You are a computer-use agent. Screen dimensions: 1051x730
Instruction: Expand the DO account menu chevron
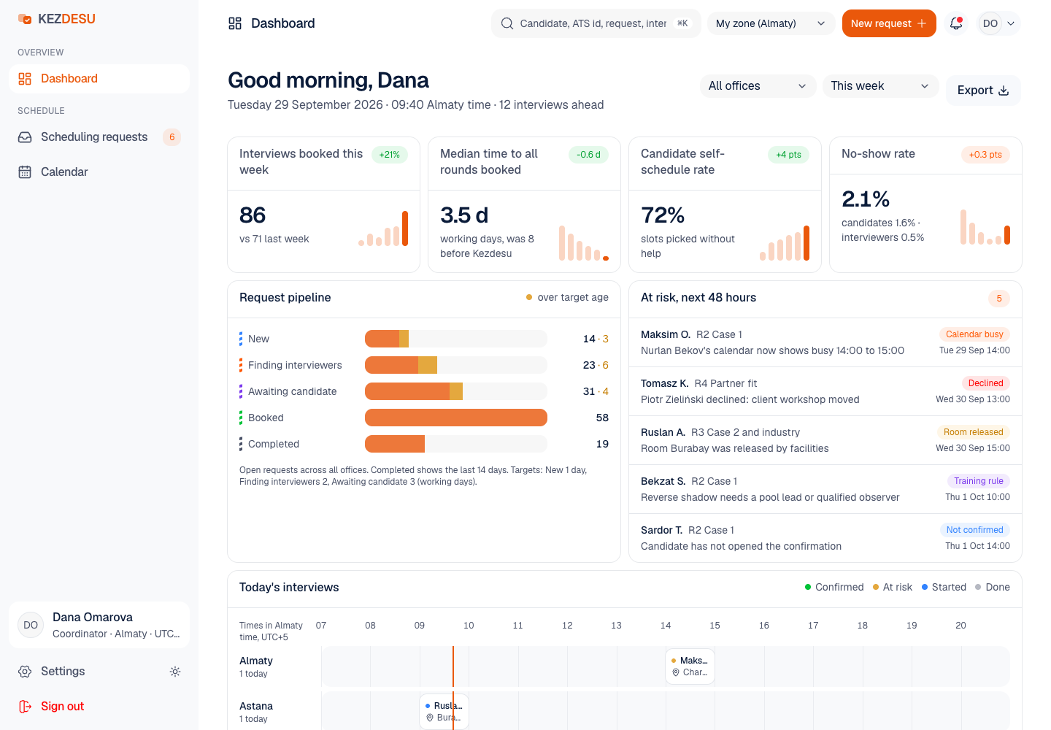tap(1011, 23)
